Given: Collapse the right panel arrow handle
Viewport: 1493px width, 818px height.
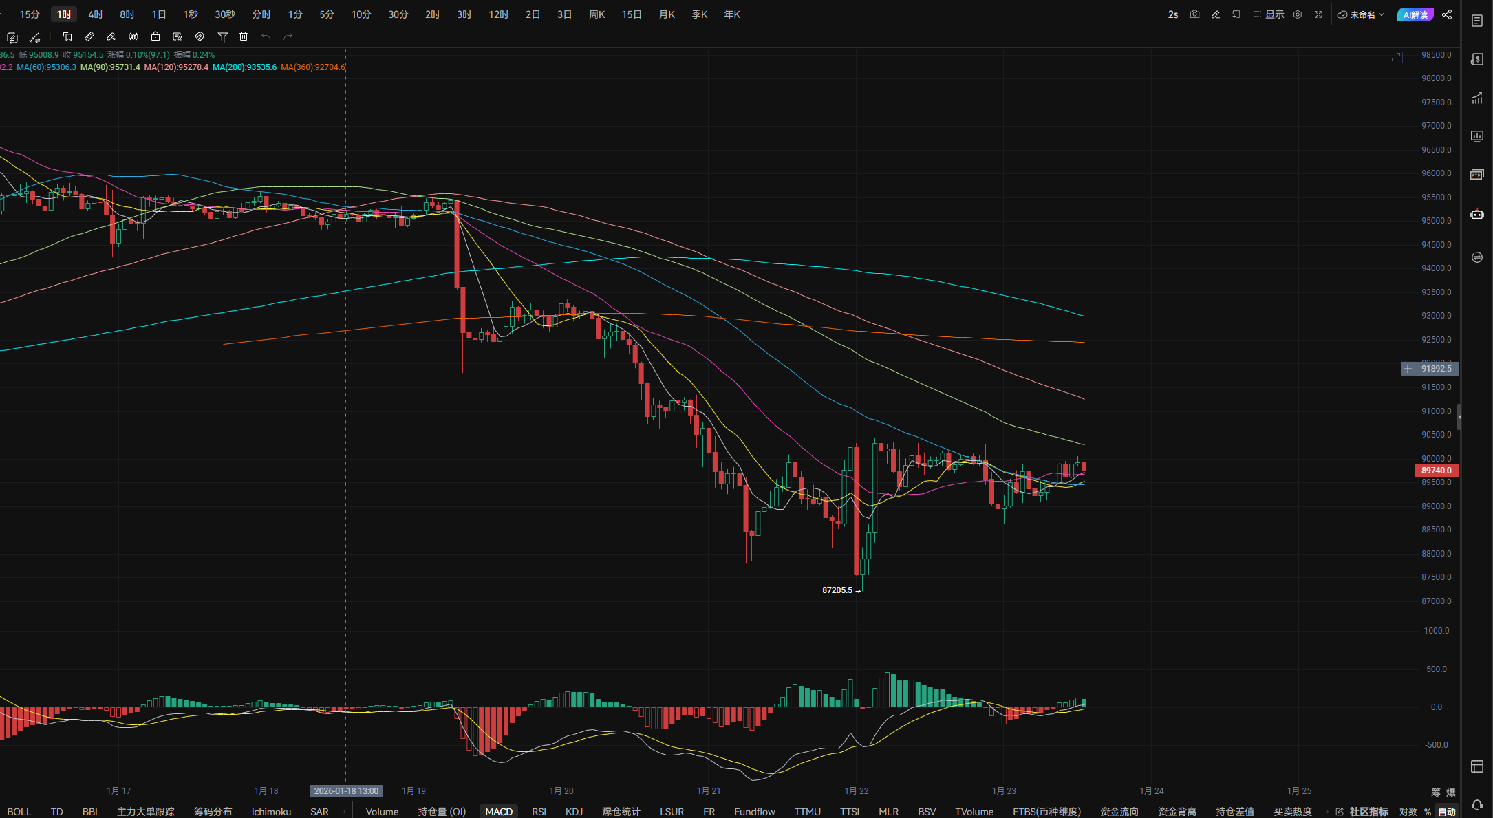Looking at the screenshot, I should click(1459, 416).
